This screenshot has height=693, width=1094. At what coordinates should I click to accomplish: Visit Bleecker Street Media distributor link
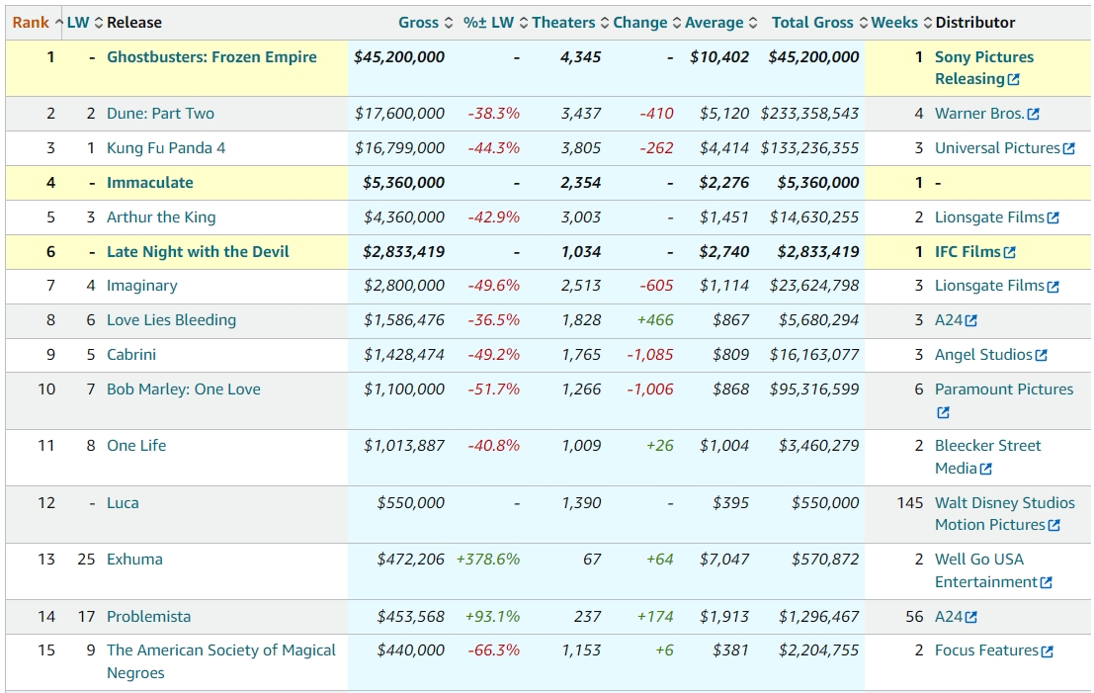988,457
